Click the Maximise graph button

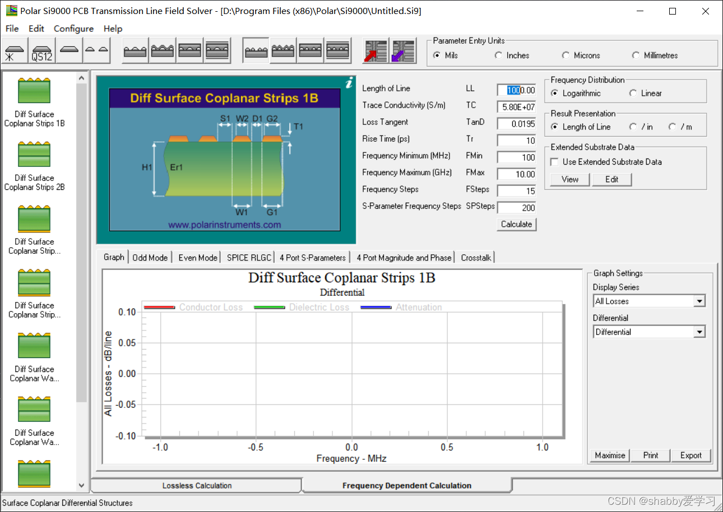610,455
